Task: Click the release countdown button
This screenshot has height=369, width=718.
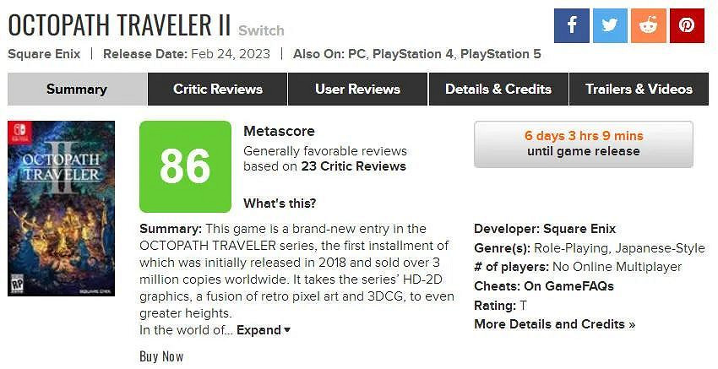Action: (583, 144)
